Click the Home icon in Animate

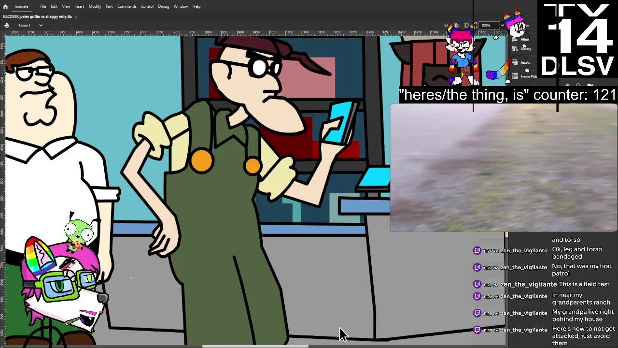click(5, 6)
